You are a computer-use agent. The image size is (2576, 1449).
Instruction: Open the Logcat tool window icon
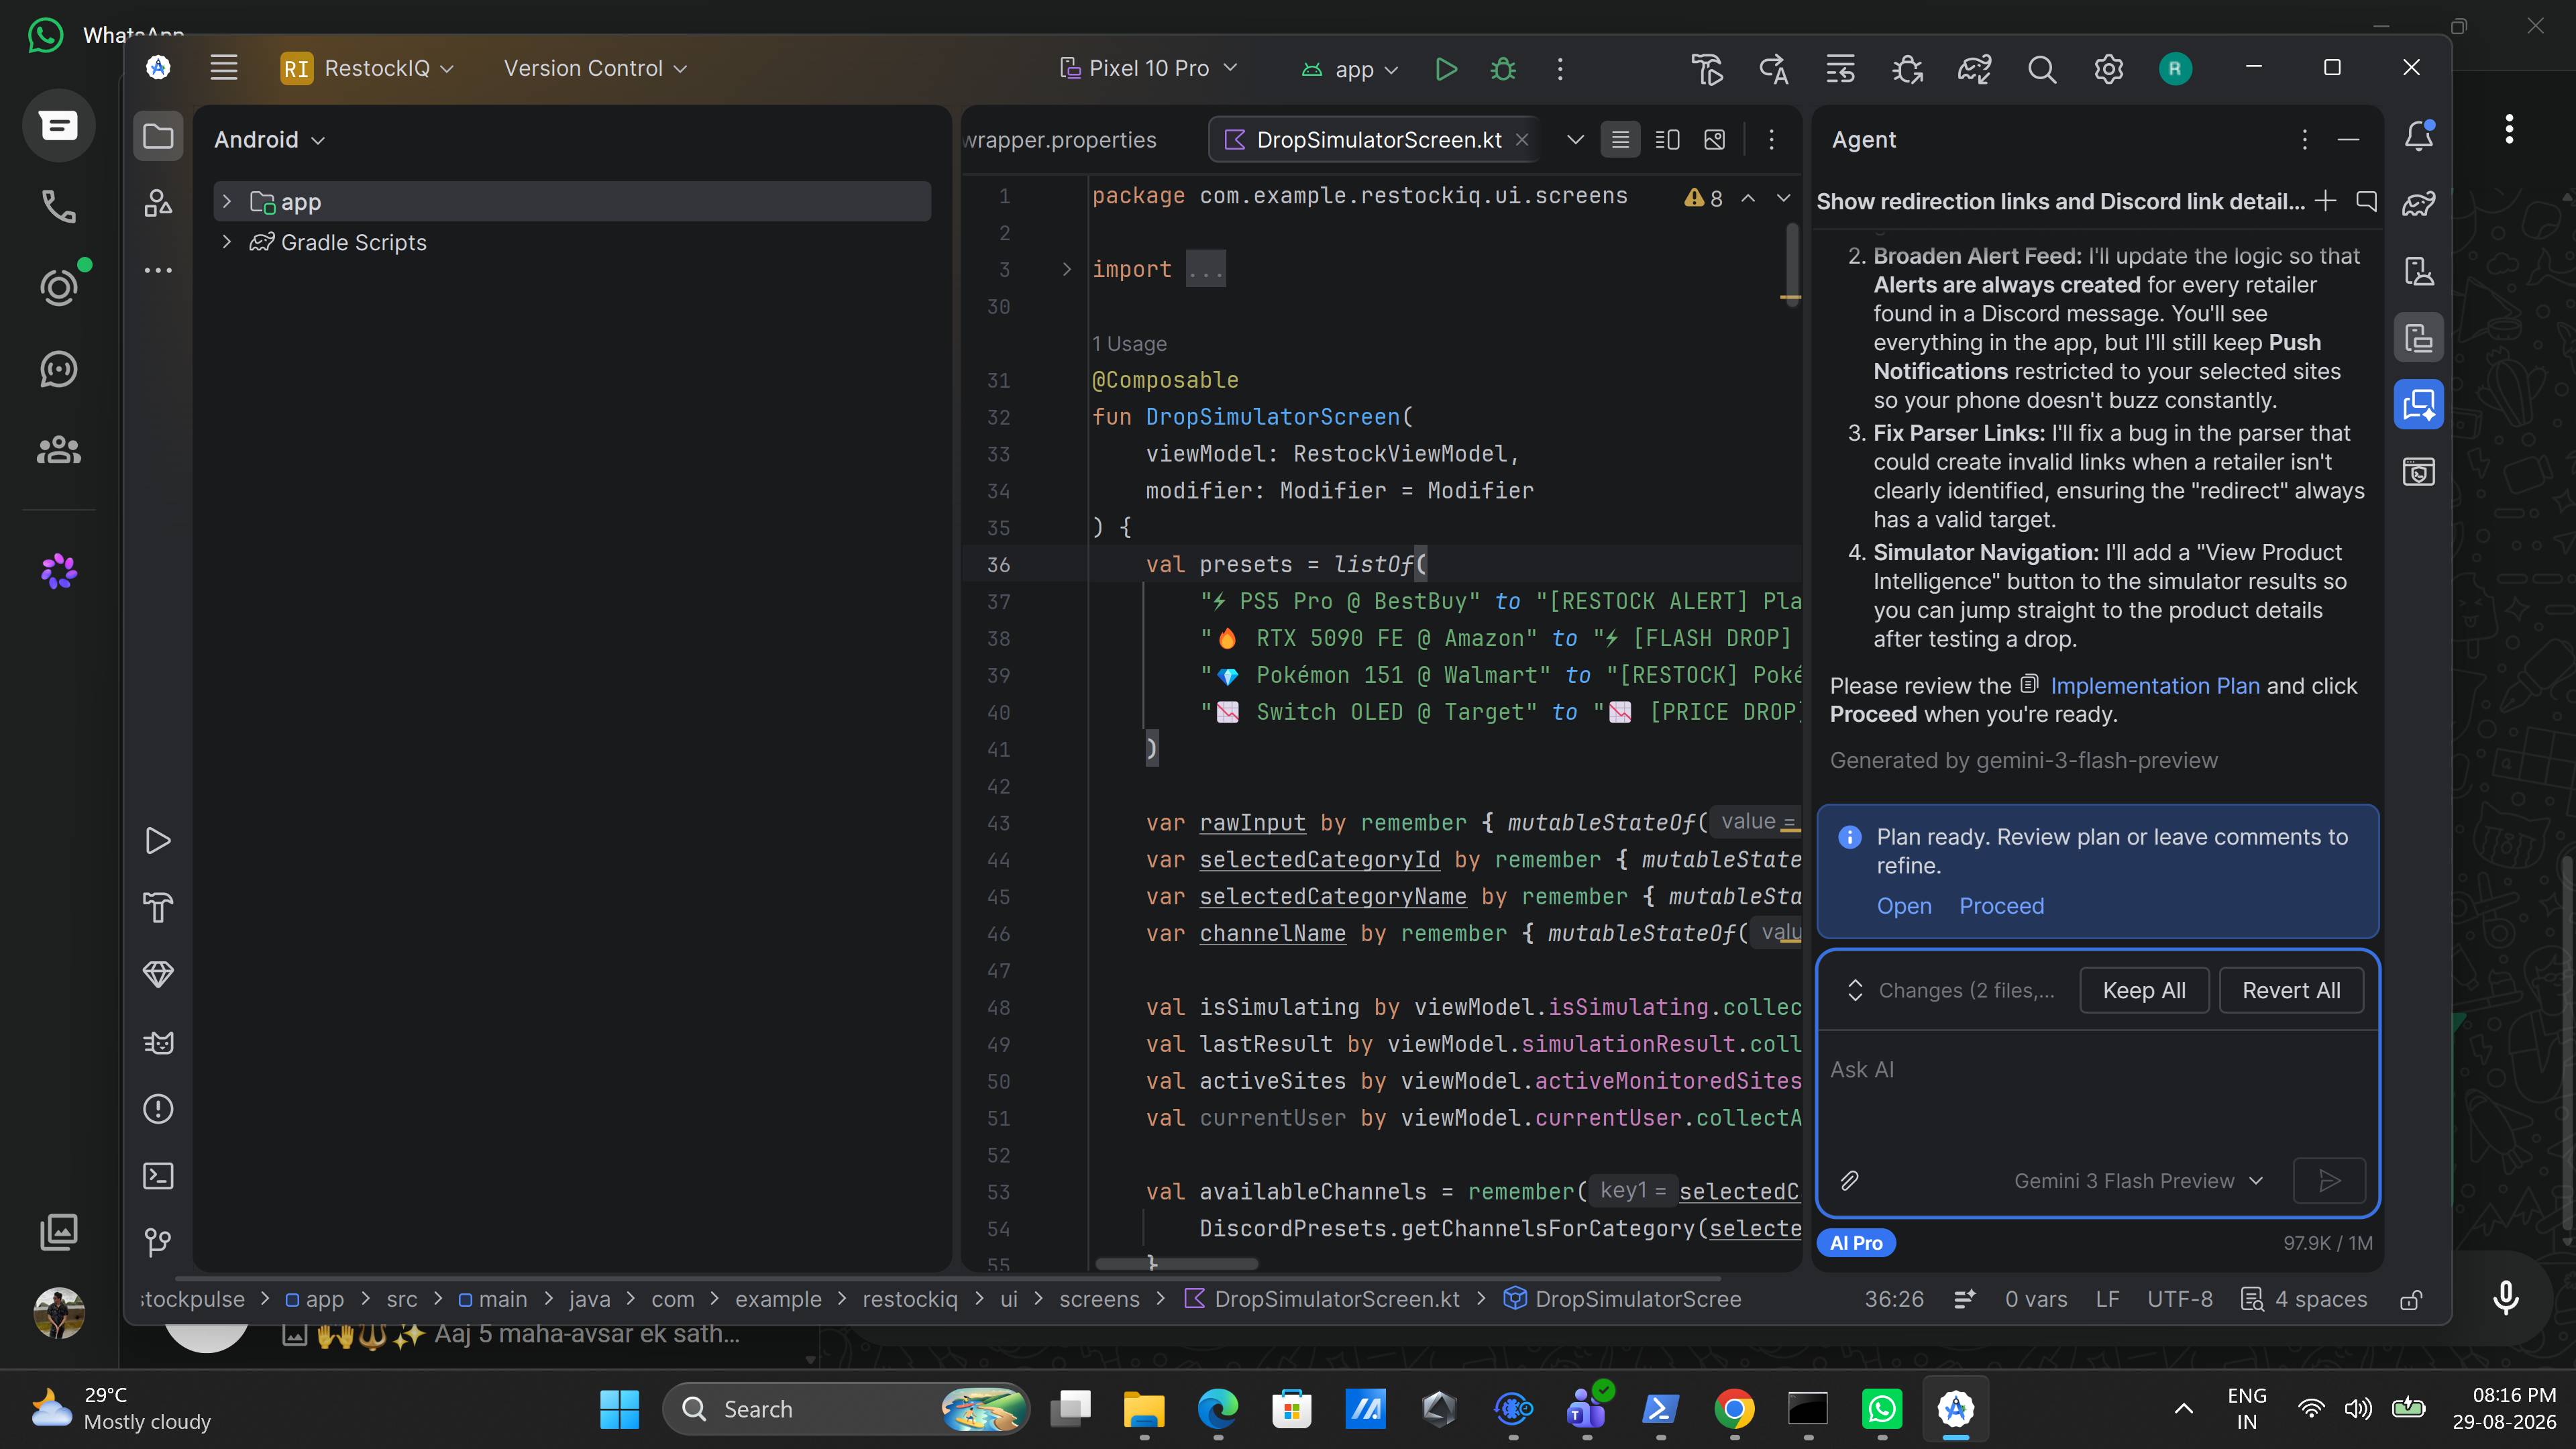tap(158, 1042)
